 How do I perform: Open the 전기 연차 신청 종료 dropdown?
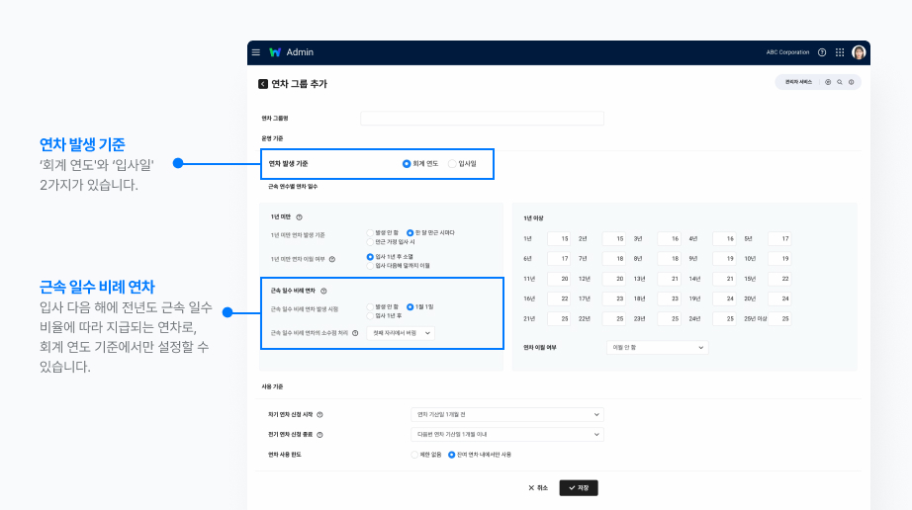click(506, 434)
